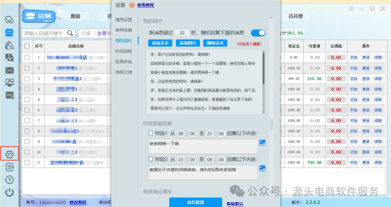Open the task list sidebar icon
The image size is (391, 207).
(9, 167)
